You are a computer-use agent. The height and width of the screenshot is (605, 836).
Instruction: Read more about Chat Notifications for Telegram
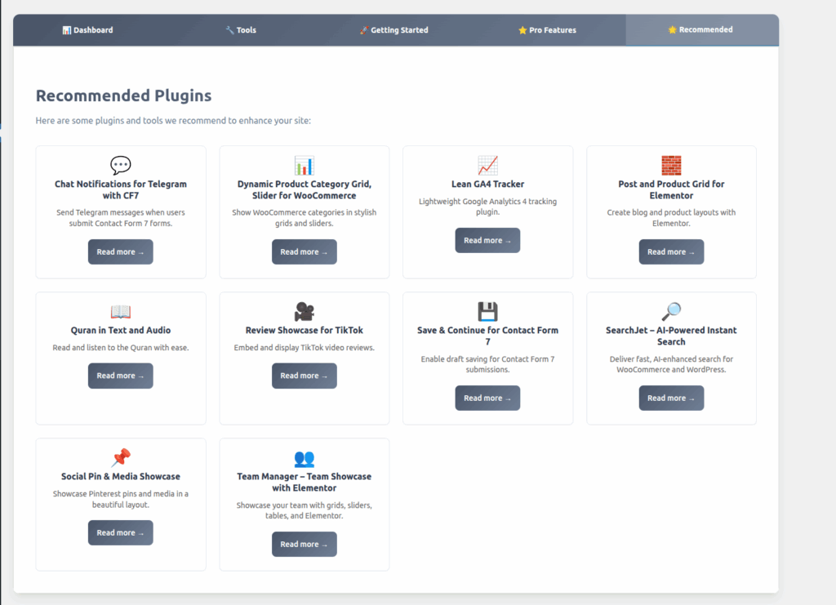pos(120,252)
